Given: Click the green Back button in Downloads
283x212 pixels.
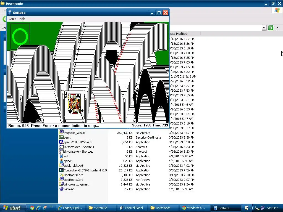Looking at the screenshot, I should click(x=4, y=19).
